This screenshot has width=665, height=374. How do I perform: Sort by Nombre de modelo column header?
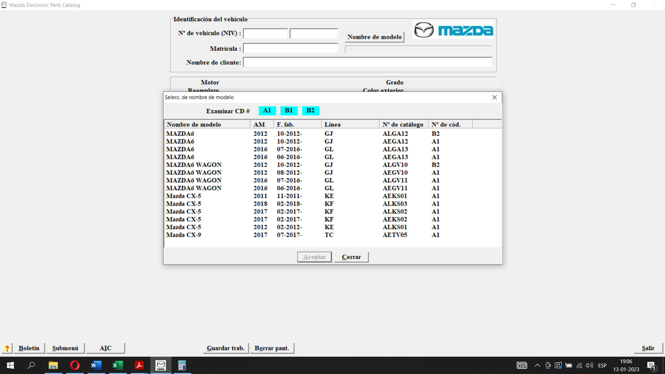[208, 125]
